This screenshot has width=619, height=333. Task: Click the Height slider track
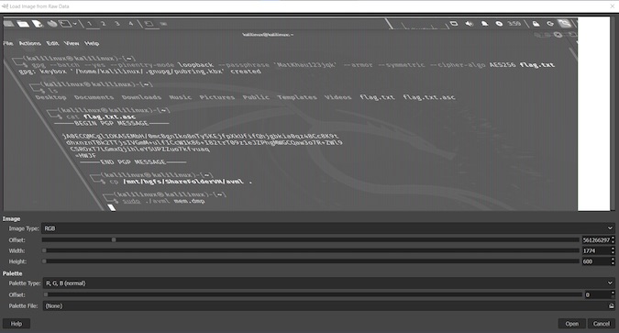(310, 261)
